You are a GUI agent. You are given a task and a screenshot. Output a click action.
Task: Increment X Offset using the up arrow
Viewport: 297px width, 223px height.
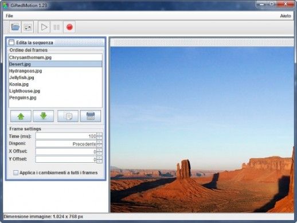pyautogui.click(x=99, y=150)
